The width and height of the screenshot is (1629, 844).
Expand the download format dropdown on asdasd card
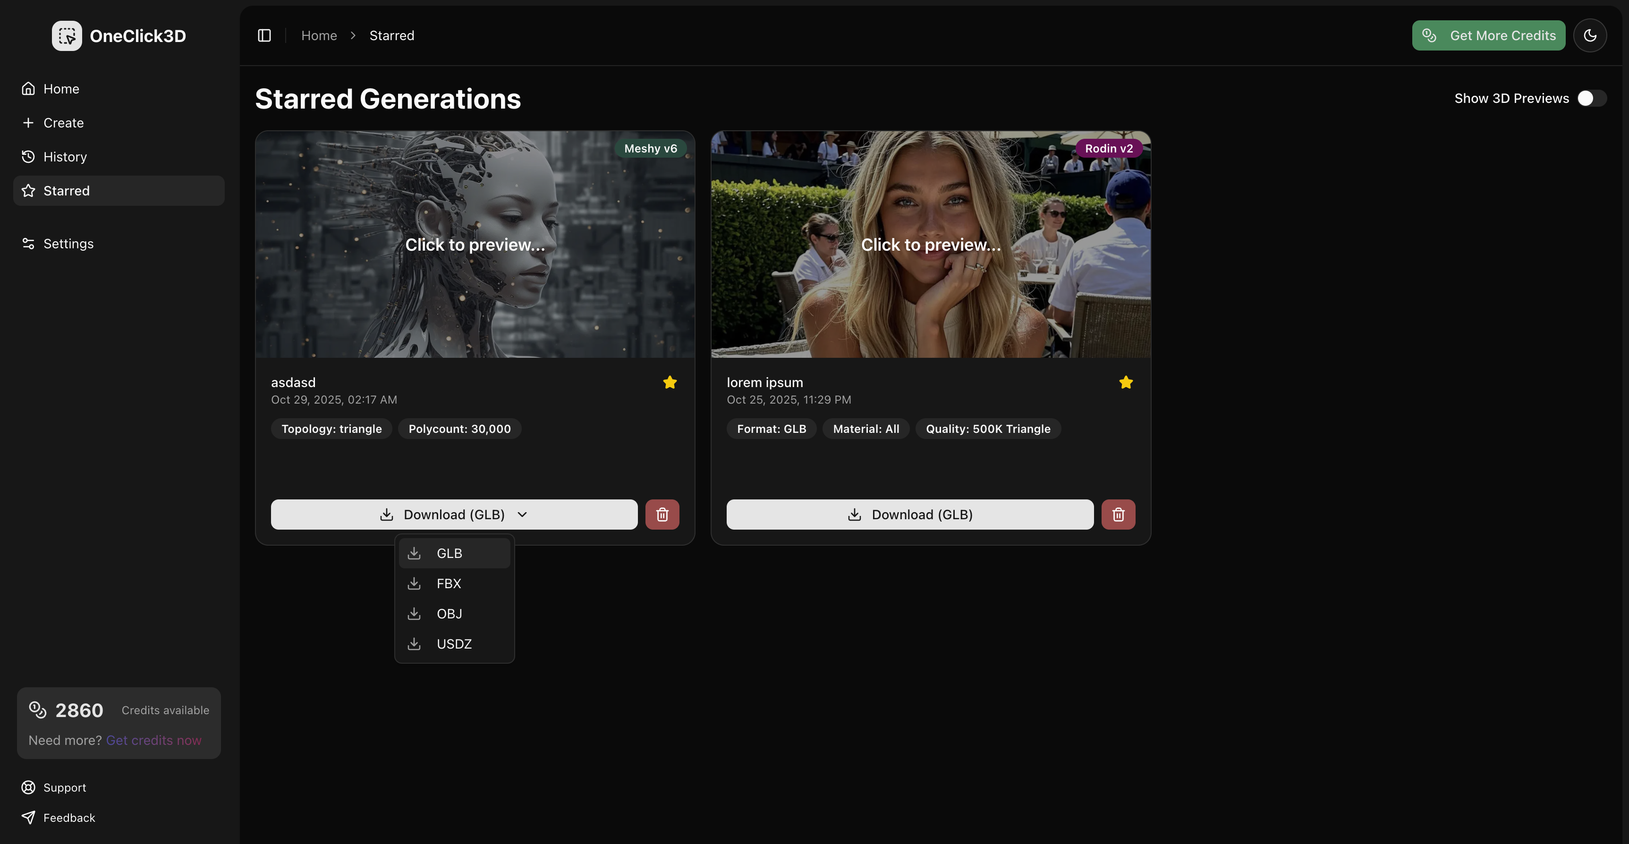(x=523, y=514)
